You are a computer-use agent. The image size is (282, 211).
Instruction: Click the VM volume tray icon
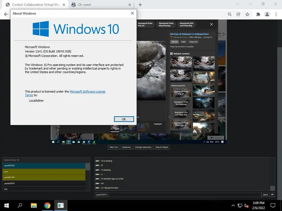pyautogui.click(x=208, y=142)
